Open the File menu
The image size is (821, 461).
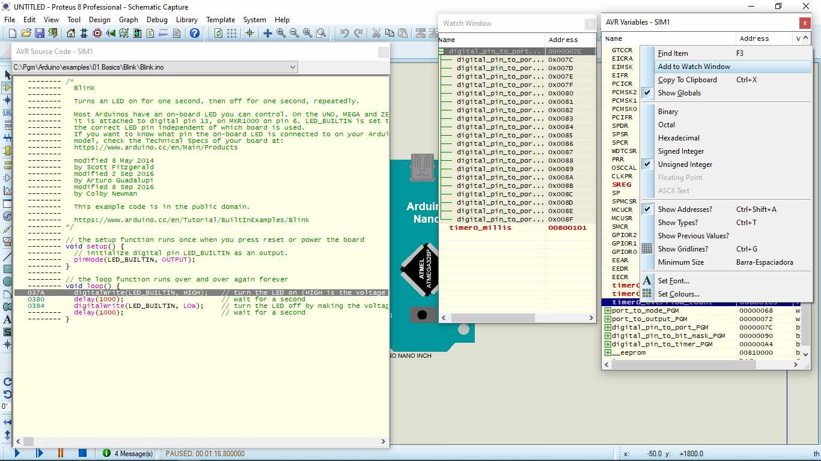pyautogui.click(x=10, y=19)
